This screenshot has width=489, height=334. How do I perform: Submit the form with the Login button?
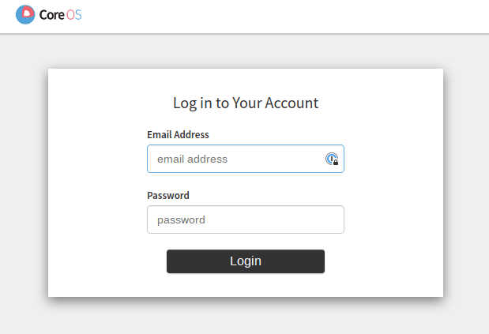[x=246, y=261]
